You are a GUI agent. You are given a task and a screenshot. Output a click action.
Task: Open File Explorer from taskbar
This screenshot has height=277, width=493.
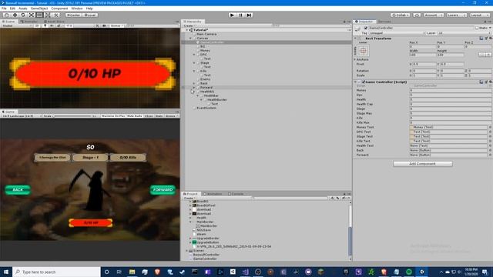point(132,272)
